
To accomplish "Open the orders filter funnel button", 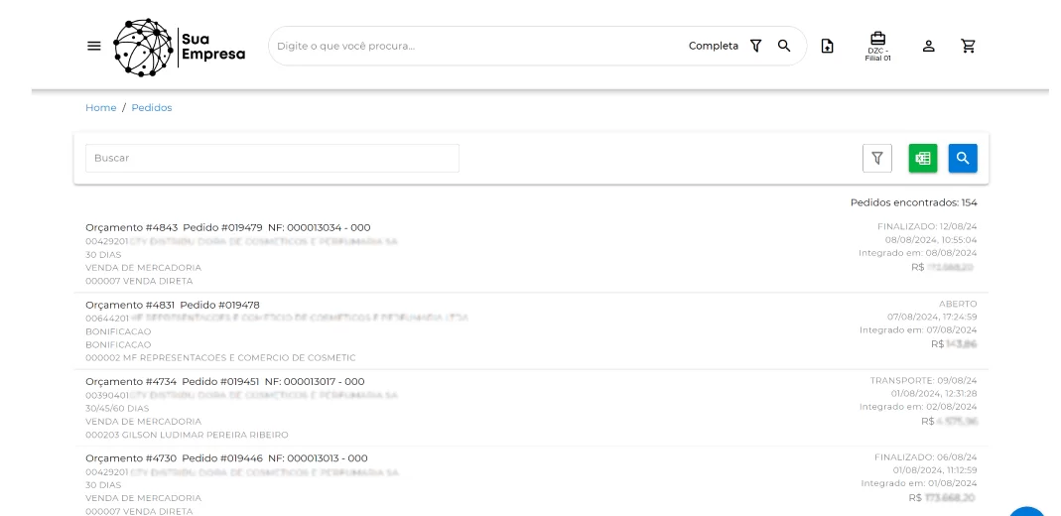I will (877, 158).
